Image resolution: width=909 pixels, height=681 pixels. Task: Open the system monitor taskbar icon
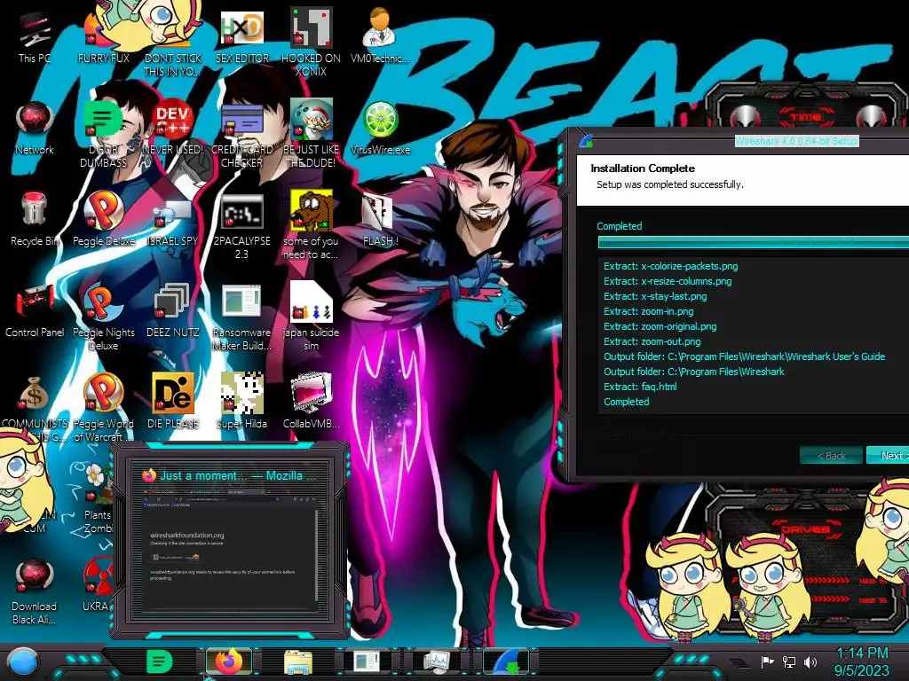[437, 661]
